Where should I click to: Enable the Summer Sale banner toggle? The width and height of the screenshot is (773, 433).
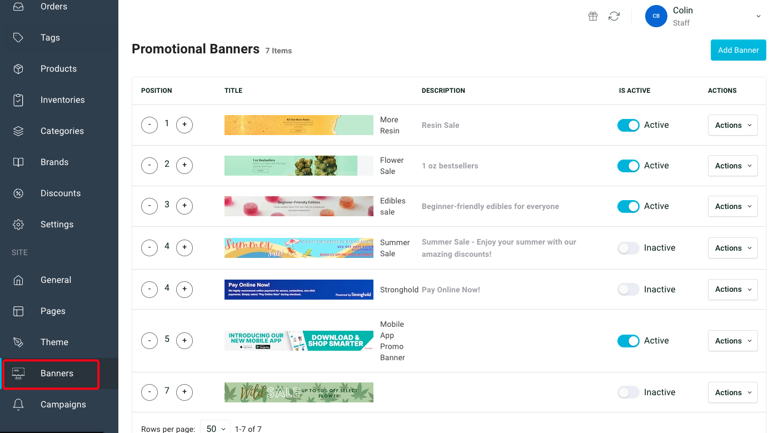pos(628,248)
